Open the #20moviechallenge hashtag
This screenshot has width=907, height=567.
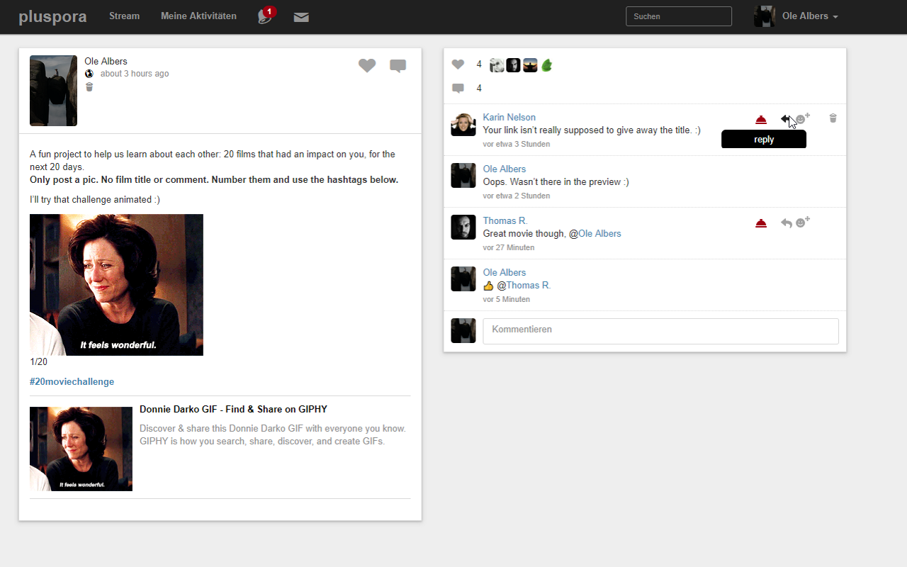(72, 381)
